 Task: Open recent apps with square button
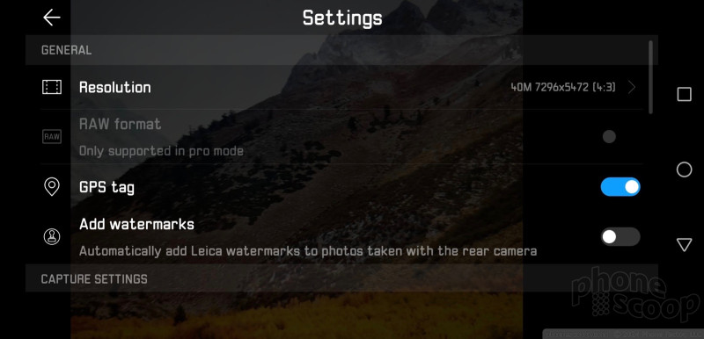[684, 95]
